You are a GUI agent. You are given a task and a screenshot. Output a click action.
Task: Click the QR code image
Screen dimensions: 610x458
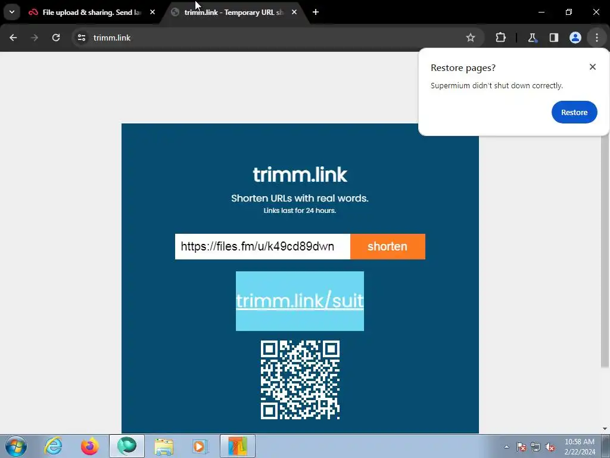click(300, 380)
